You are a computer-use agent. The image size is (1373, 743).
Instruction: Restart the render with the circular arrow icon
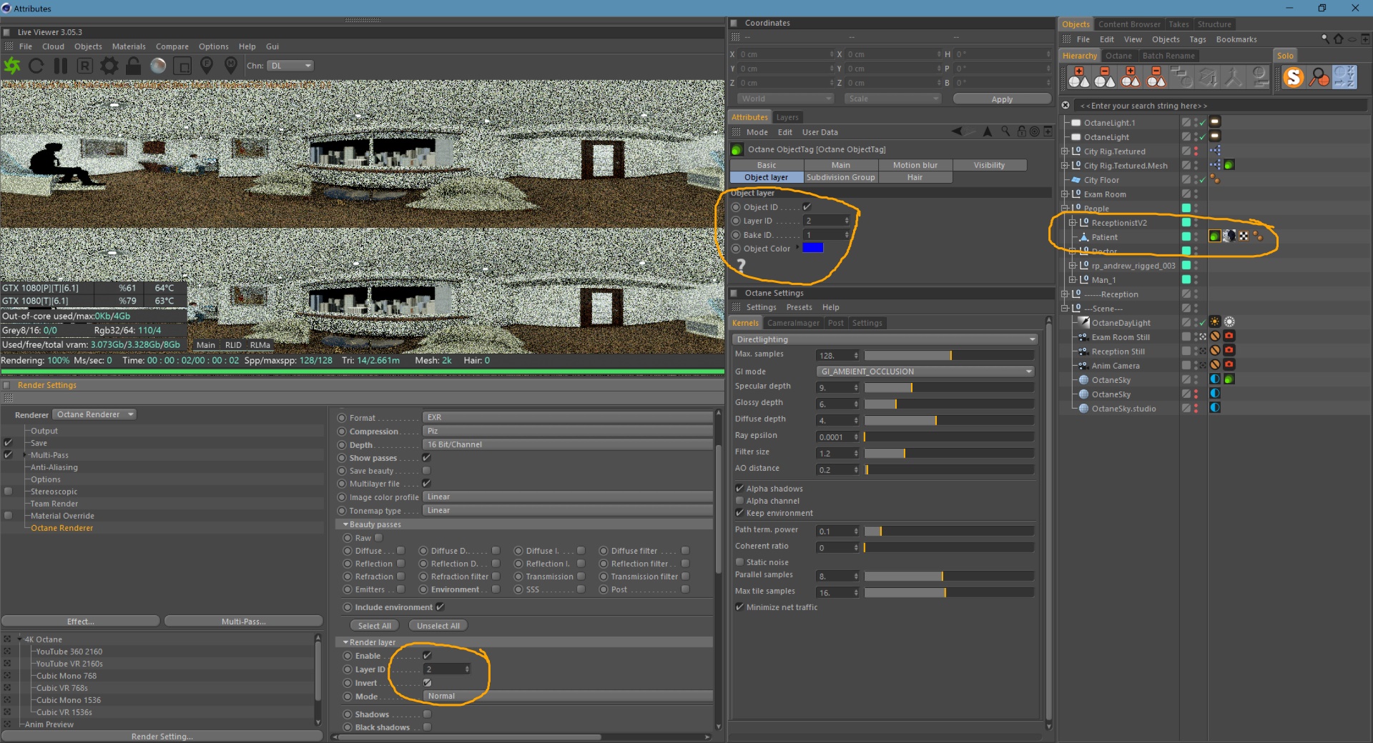(x=36, y=66)
